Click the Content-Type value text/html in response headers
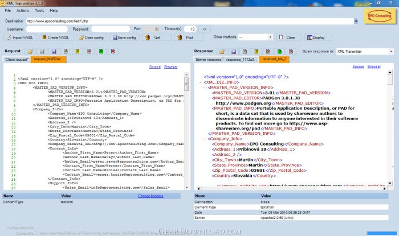This screenshot has width=399, height=236. pyautogui.click(x=267, y=208)
